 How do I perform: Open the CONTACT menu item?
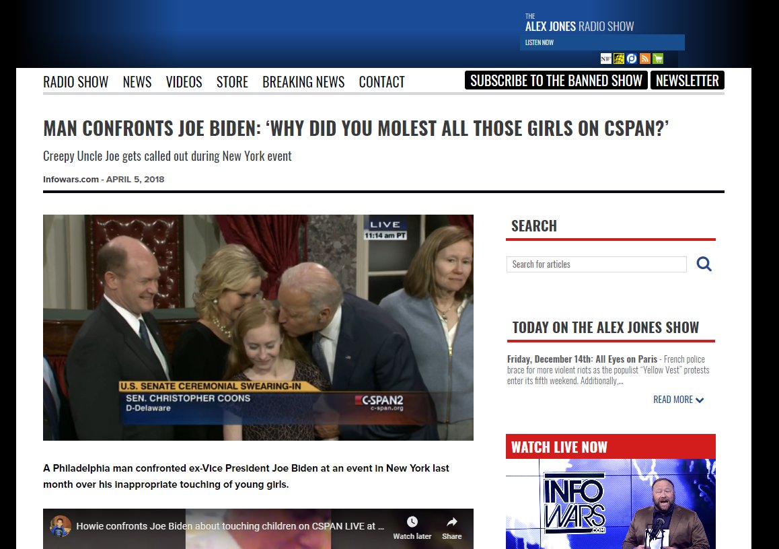point(382,82)
